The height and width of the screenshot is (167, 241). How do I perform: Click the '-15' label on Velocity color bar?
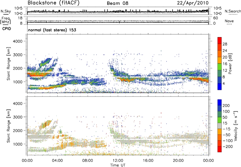[x=226, y=129]
